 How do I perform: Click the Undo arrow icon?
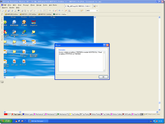pos(59,11)
